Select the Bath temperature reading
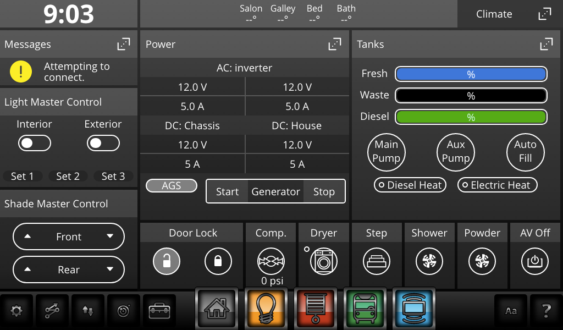 [x=346, y=13]
